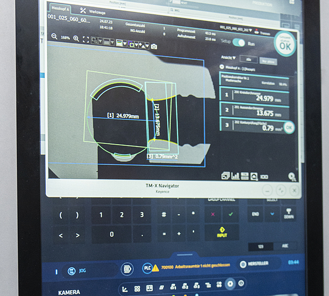The image size is (329, 296).
Task: Click the settings gear icon at panel corner
Action: pyautogui.click(x=292, y=177)
